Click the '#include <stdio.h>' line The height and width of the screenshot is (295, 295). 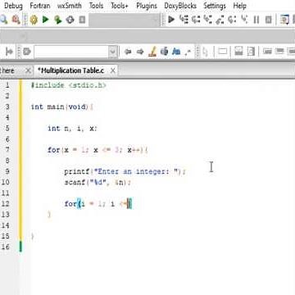click(x=68, y=85)
